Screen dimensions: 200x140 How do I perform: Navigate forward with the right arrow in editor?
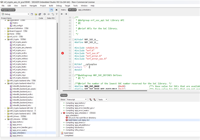[x=66, y=14]
